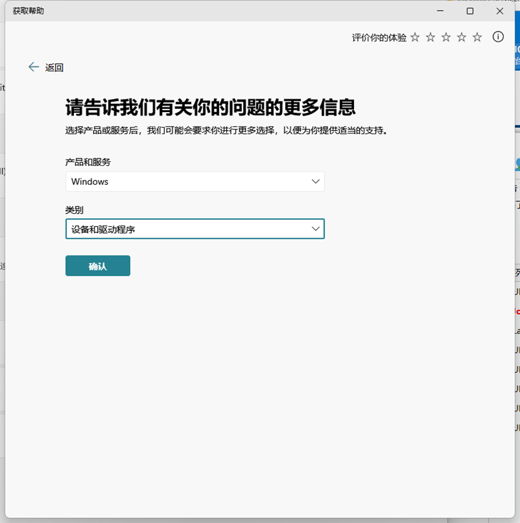Viewport: 520px width, 523px height.
Task: Click the 类别 field label
Action: (x=74, y=210)
